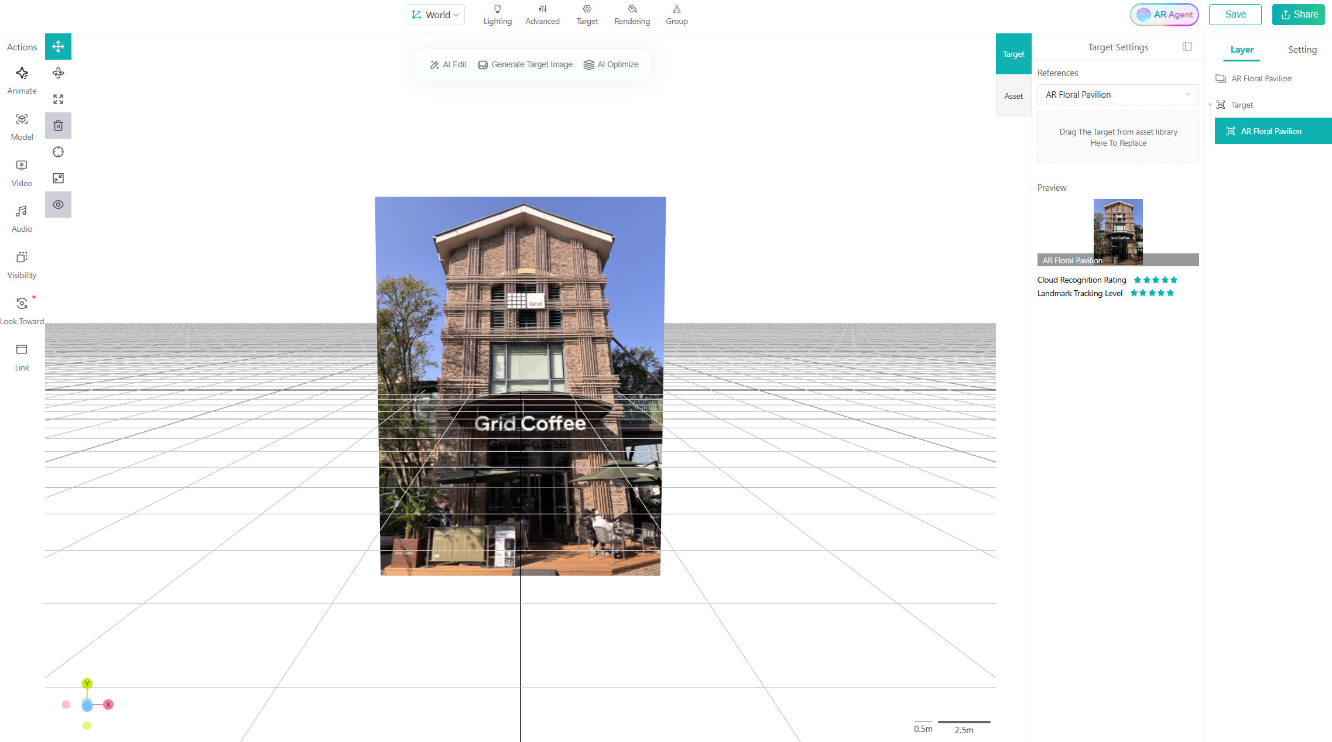
Task: Click AI Edit button
Action: click(x=448, y=64)
